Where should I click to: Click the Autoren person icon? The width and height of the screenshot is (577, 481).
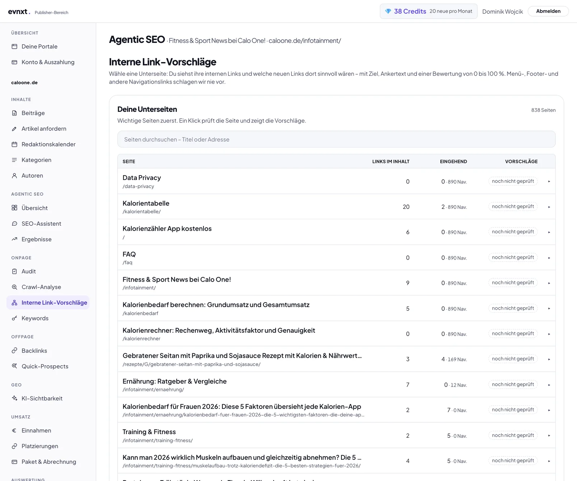14,176
